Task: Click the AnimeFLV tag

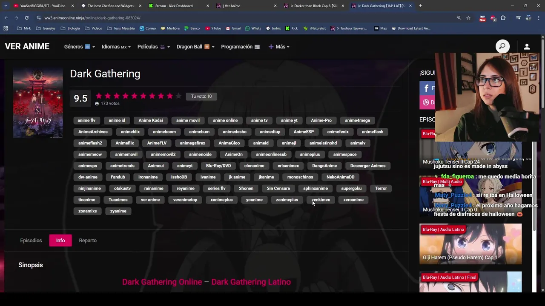Action: coord(157,143)
